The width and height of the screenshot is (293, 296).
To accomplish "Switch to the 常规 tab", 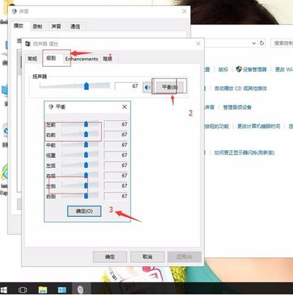I will 32,59.
